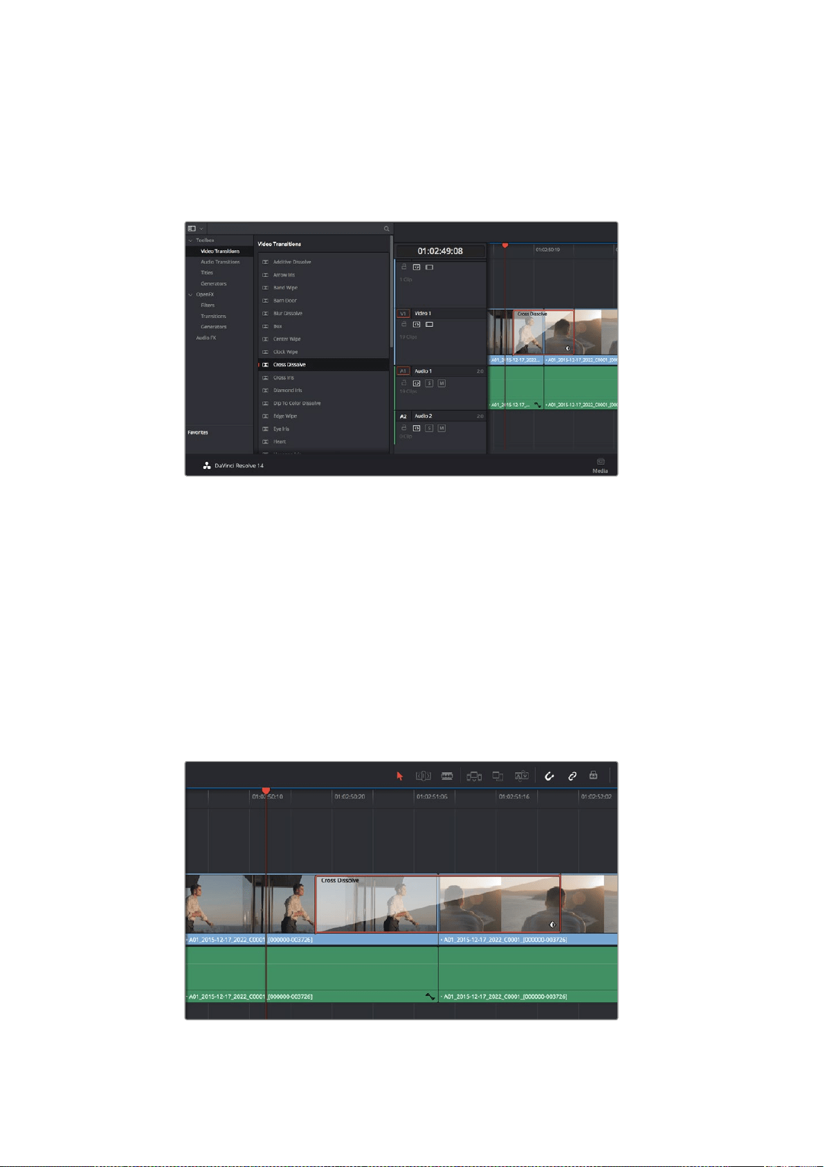Choose the Selection mode arrow tool
Screen dimensions: 825x1167
click(x=399, y=776)
